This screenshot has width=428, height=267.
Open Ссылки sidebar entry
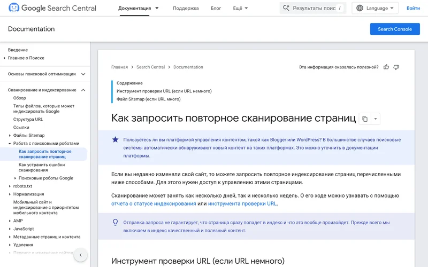(x=21, y=128)
